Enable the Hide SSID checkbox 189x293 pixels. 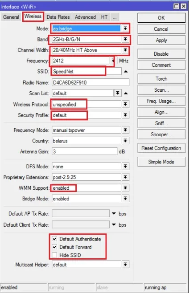[x=54, y=255]
